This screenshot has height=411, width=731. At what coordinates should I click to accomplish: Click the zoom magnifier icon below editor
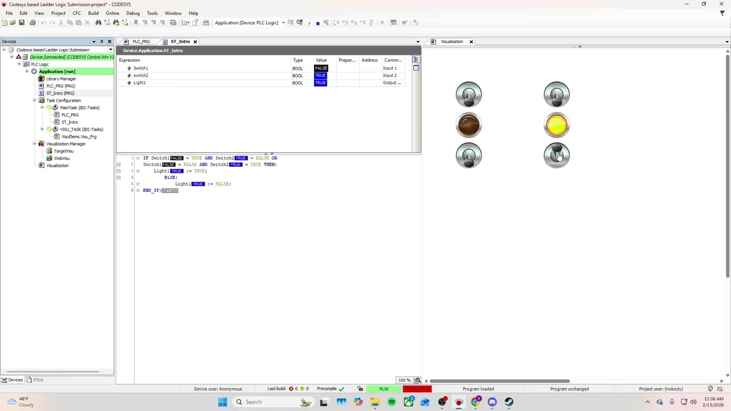click(417, 380)
